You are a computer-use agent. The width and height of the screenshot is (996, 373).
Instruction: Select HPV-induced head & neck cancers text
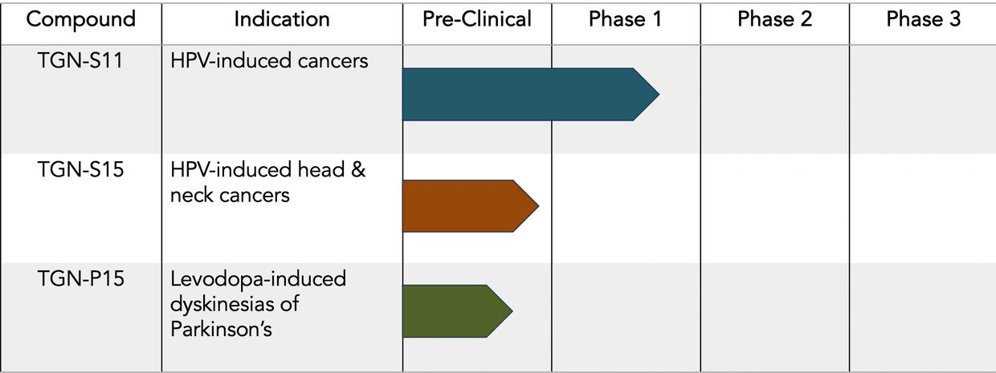(x=267, y=182)
